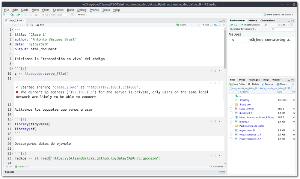Switch to the History tab
The width and height of the screenshot is (300, 179).
(x=253, y=21)
